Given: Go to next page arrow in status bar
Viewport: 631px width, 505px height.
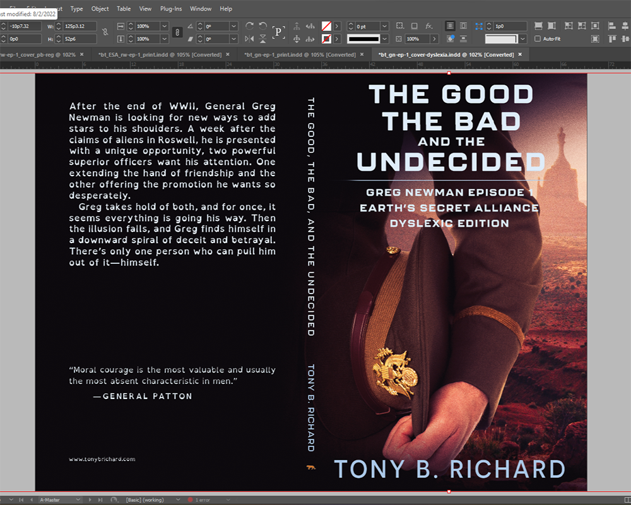Looking at the screenshot, I should click(x=90, y=500).
